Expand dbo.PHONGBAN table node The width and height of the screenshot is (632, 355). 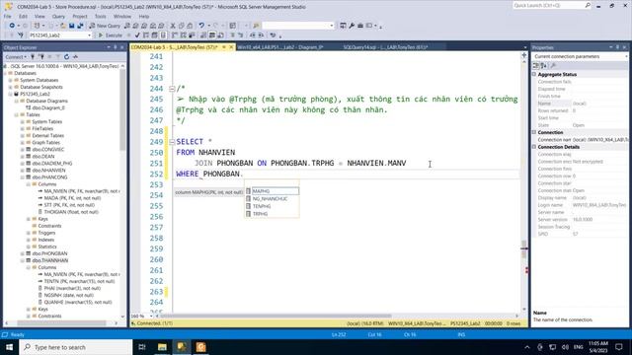tap(23, 253)
